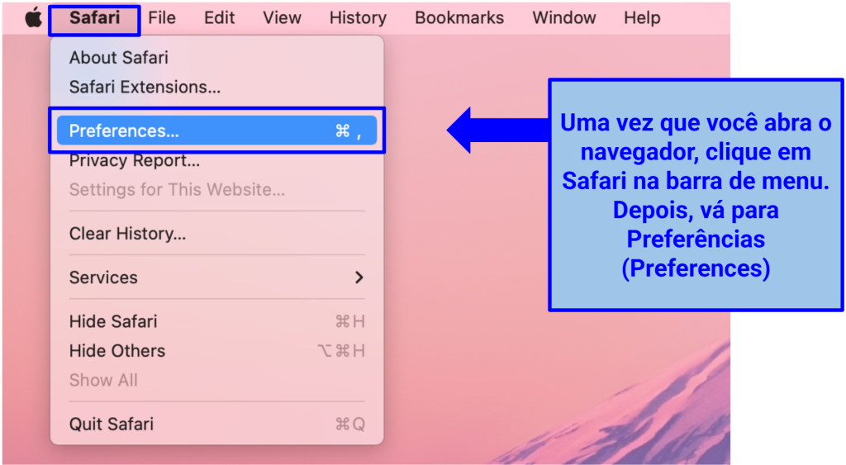Open the Bookmarks menu
Screen dimensions: 846x465
(x=459, y=18)
